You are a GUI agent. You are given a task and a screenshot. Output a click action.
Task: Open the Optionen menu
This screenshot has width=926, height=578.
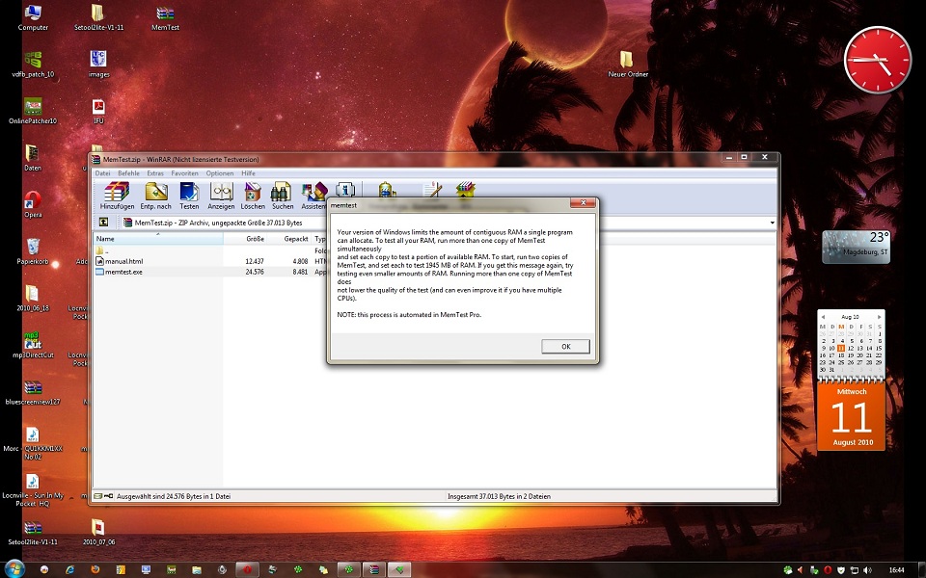coord(219,173)
